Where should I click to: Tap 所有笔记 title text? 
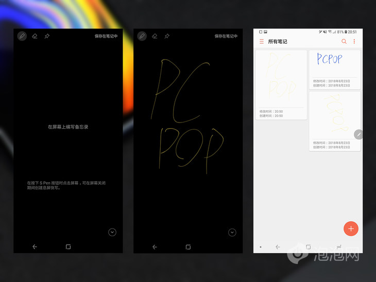278,42
